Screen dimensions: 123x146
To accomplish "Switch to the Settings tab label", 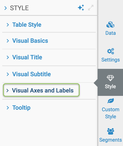I will point(110,60).
